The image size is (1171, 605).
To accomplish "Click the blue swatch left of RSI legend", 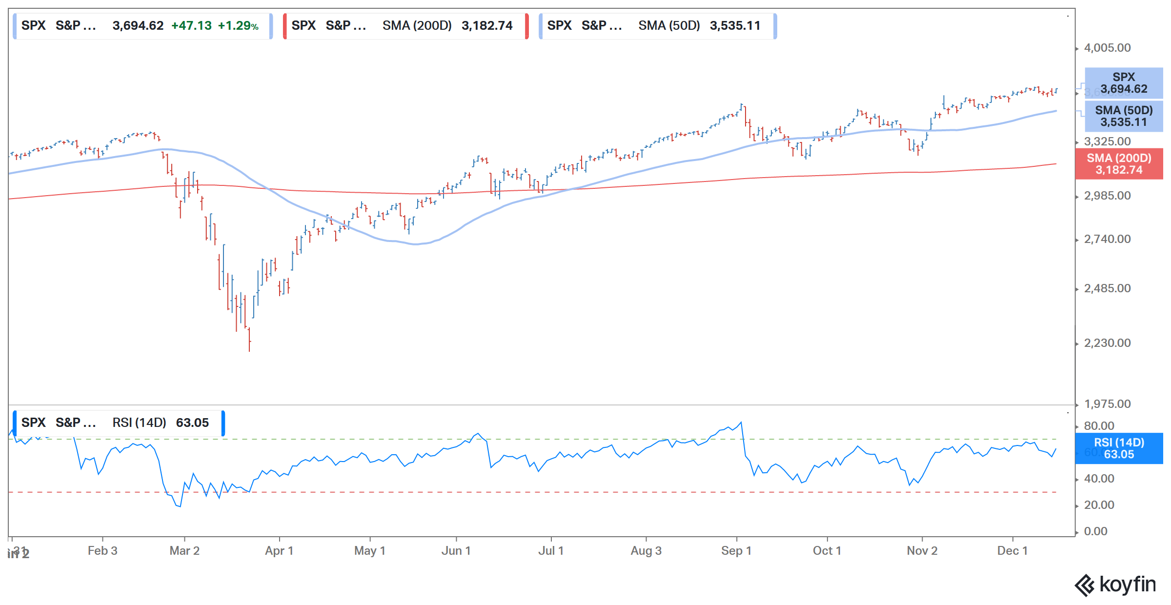I will click(15, 423).
